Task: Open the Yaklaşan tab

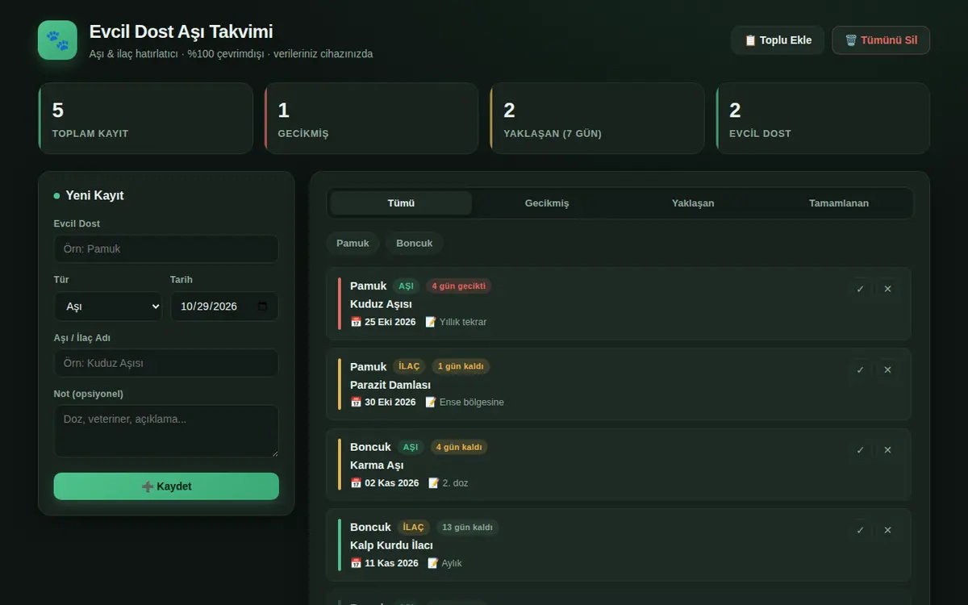Action: click(x=693, y=203)
